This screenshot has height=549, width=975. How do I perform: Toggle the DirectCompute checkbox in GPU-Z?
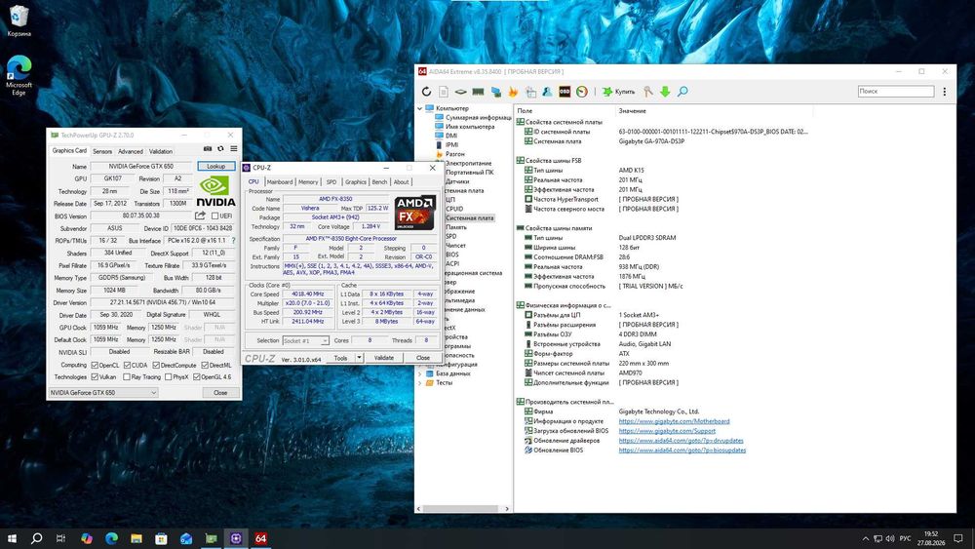pos(156,365)
